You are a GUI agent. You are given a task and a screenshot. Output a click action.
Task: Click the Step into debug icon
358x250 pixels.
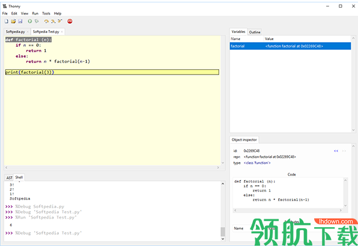[x=53, y=21]
